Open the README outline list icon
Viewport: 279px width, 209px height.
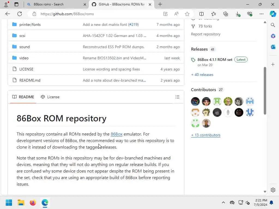(177, 97)
